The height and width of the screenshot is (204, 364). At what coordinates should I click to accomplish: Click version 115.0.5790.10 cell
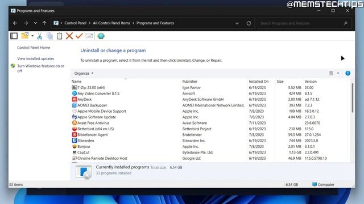(x=316, y=159)
